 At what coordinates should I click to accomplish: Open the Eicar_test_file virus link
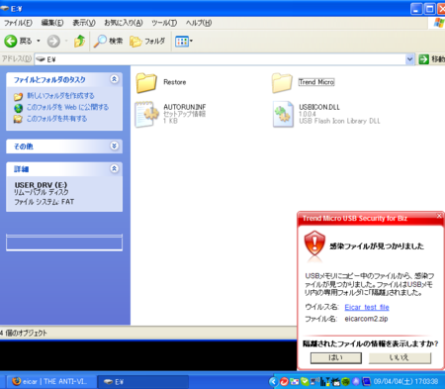pos(367,307)
